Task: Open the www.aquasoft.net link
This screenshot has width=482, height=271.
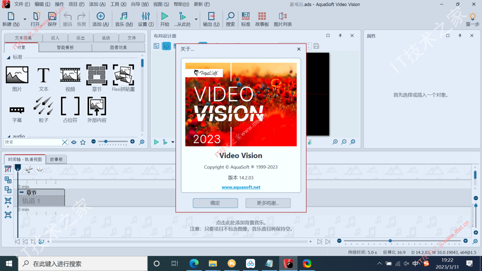Action: pyautogui.click(x=241, y=187)
